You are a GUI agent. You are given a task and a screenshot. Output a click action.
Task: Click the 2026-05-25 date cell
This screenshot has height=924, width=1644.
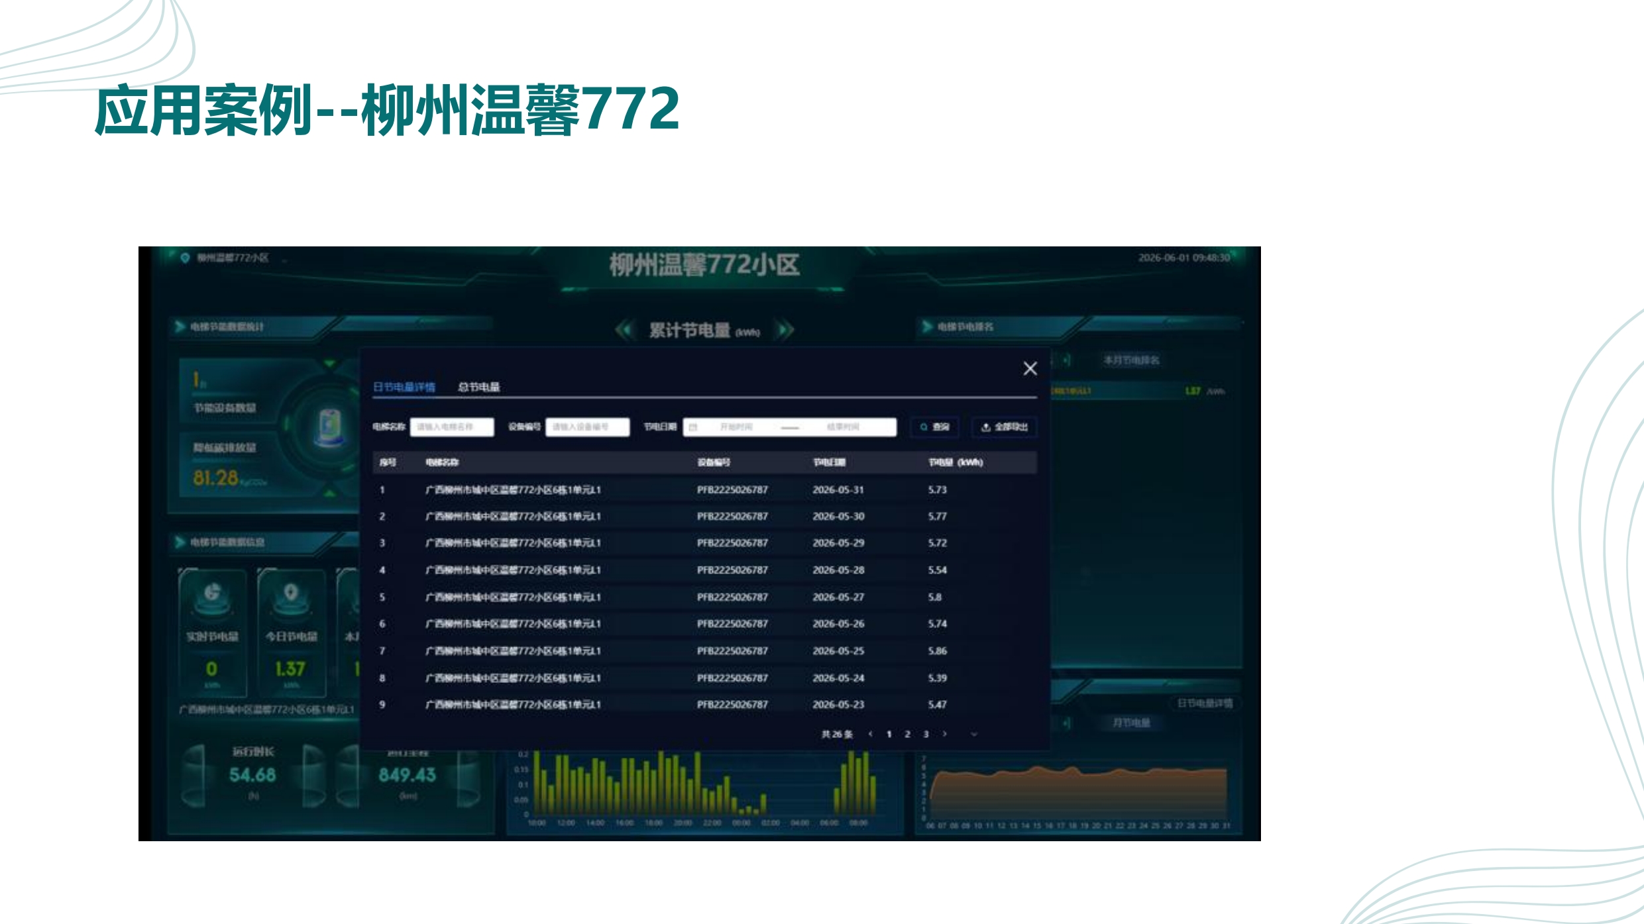pyautogui.click(x=838, y=650)
